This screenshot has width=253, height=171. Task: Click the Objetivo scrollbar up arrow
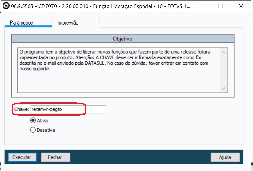point(224,52)
